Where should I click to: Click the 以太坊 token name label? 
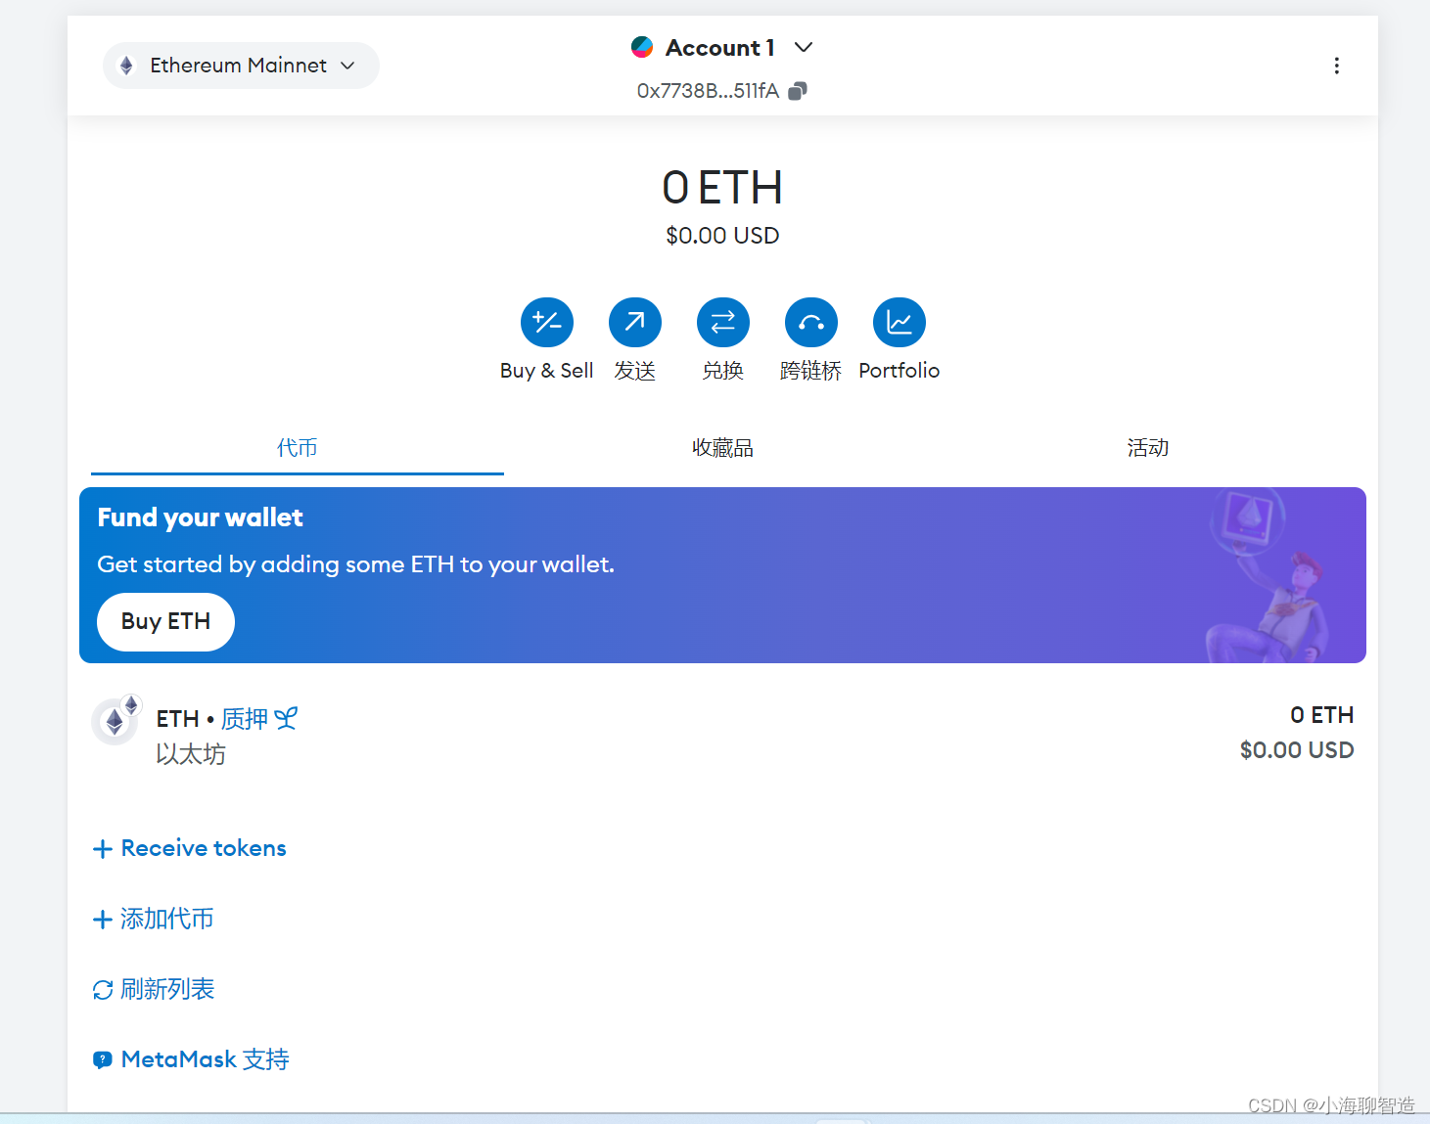click(191, 754)
